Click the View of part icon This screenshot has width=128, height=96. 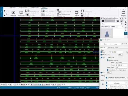[x=27, y=15]
